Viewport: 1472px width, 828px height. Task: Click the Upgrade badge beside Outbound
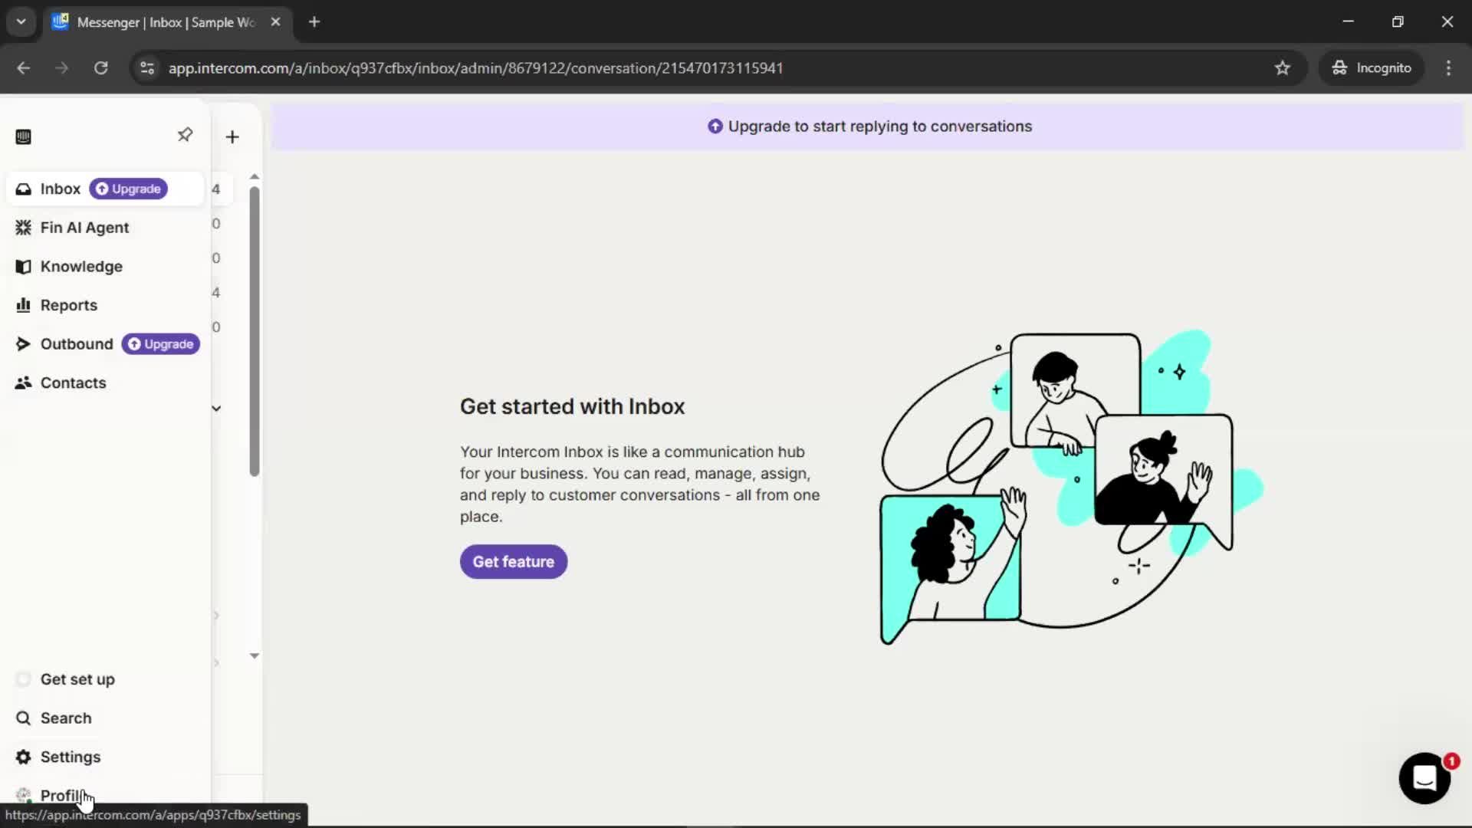tap(161, 344)
